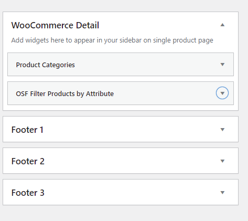Click the circled arrow on OSF Filter widget
248x221 pixels.
click(x=222, y=93)
